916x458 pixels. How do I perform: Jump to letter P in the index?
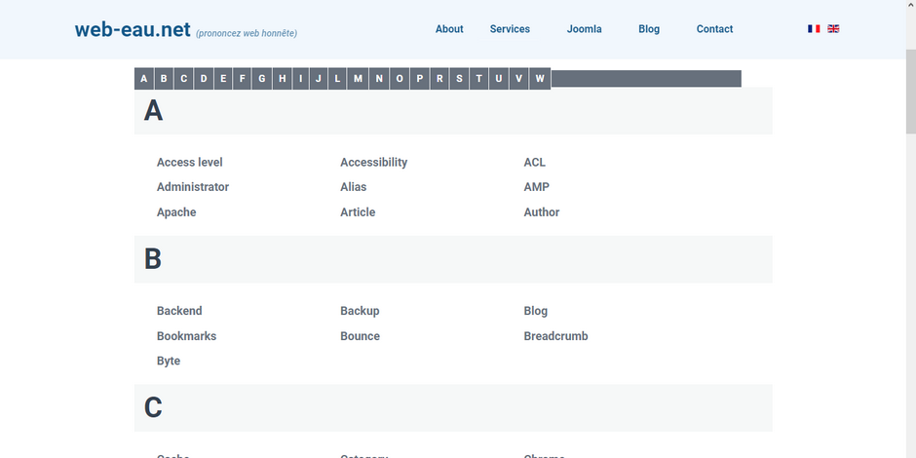pyautogui.click(x=419, y=79)
